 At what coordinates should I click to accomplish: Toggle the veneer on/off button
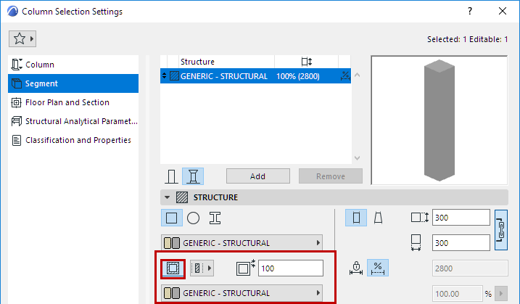pos(173,268)
